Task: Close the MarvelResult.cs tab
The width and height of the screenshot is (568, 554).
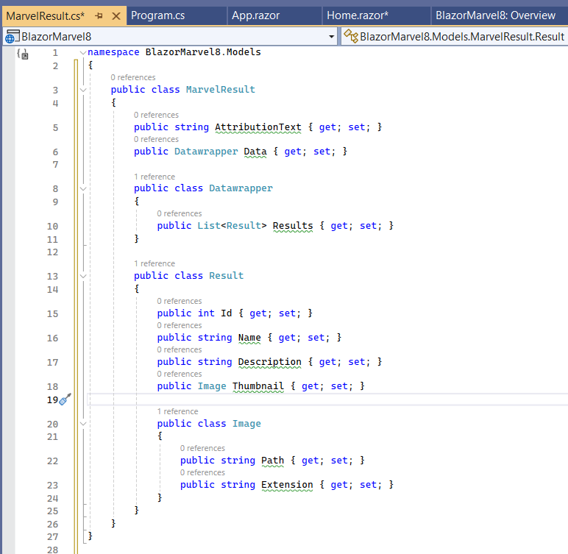Action: (116, 16)
